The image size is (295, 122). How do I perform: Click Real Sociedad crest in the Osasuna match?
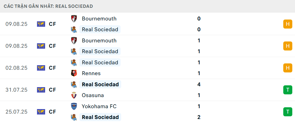(73, 84)
